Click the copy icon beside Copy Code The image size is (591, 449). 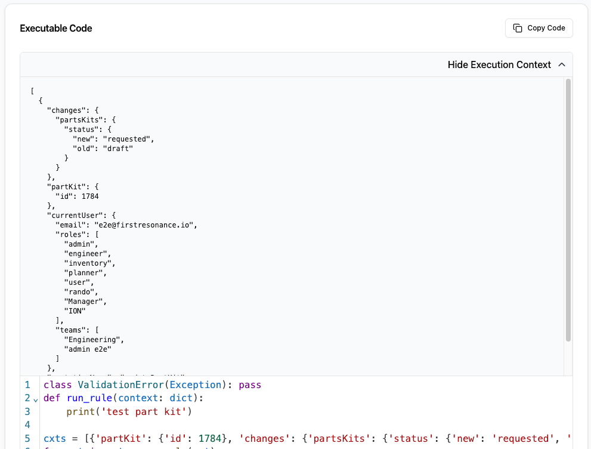click(518, 28)
